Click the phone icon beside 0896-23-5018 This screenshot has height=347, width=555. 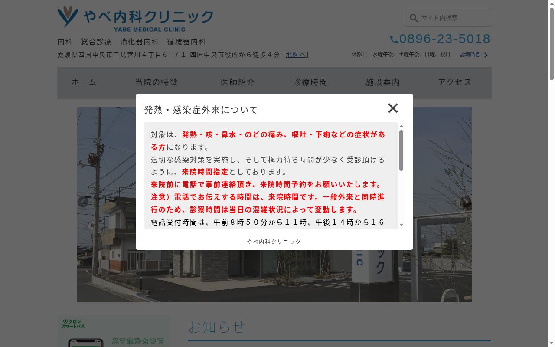pos(394,39)
